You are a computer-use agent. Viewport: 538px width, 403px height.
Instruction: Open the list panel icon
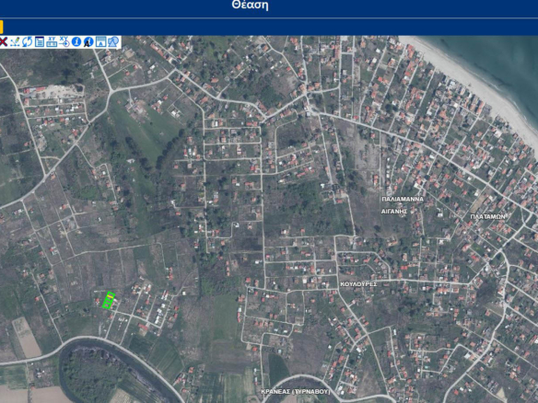coord(40,42)
